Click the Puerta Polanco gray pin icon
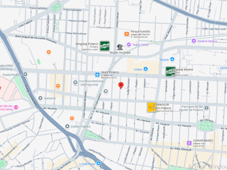The height and width of the screenshot is (170, 227). tap(25, 74)
